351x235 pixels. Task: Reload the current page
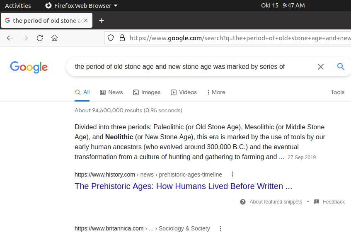pos(40,38)
